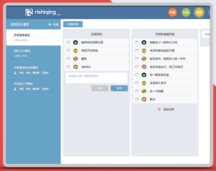This screenshot has height=171, width=216.
Task: Click avatar on the 每天读书 task
Action: point(144,59)
